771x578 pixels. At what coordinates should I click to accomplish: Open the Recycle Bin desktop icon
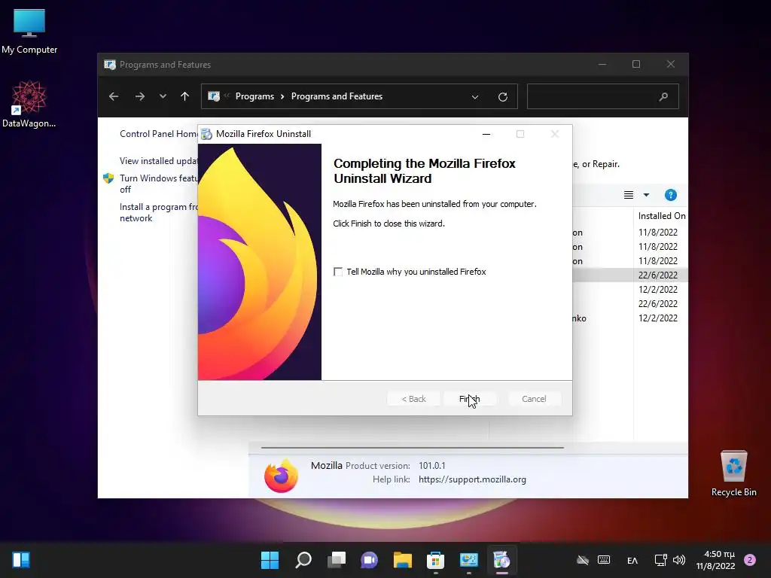point(733,473)
